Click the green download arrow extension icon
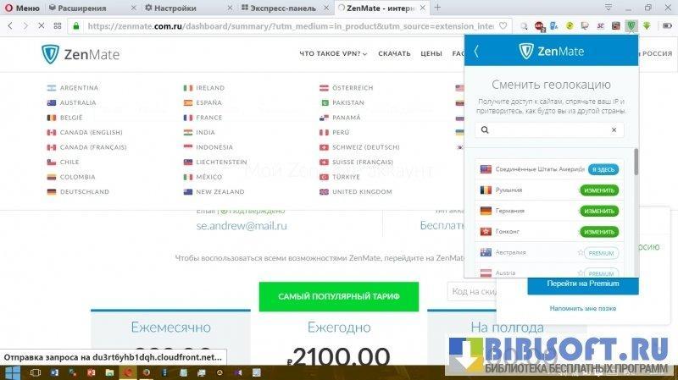The width and height of the screenshot is (678, 380). pos(647,26)
